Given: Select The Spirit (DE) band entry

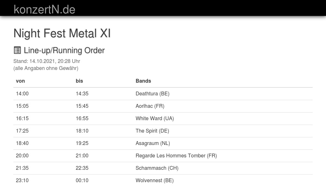Looking at the screenshot, I should [152, 131].
